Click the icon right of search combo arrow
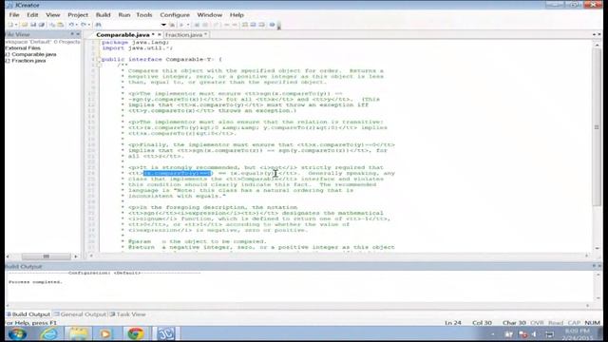This screenshot has height=342, width=608. [172, 25]
